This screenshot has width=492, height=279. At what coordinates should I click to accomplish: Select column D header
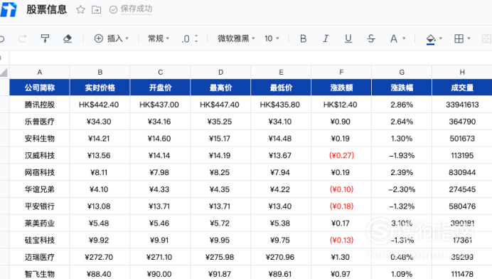(220, 73)
